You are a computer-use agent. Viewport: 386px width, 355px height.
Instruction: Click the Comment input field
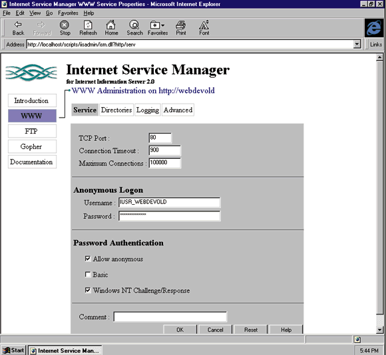click(170, 316)
